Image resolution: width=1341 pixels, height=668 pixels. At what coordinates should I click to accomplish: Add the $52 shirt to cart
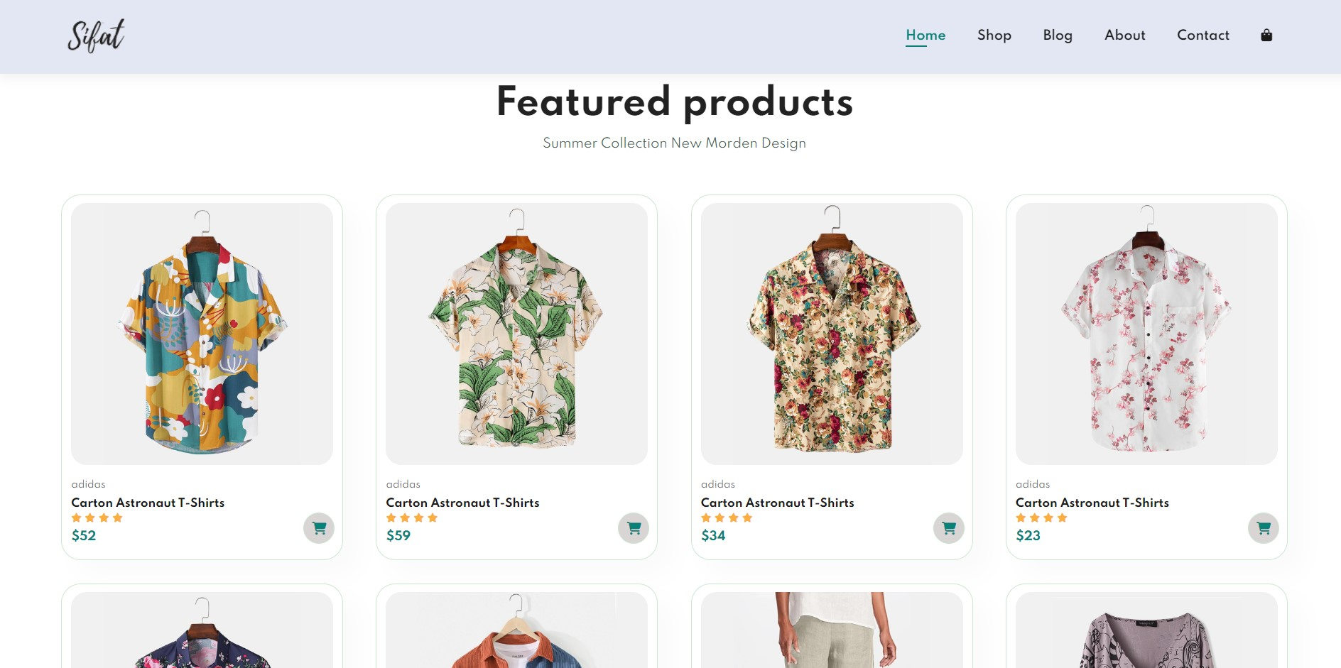[x=319, y=528]
